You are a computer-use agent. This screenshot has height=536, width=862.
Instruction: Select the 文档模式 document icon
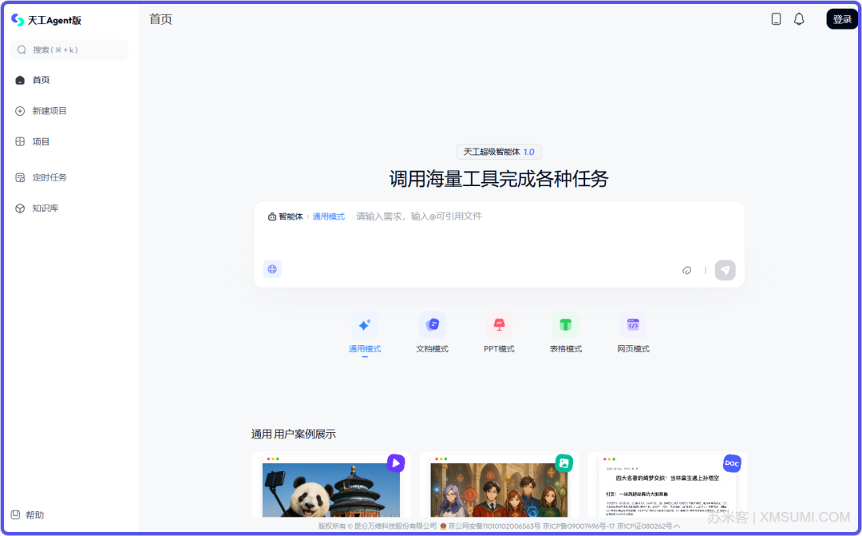point(432,325)
